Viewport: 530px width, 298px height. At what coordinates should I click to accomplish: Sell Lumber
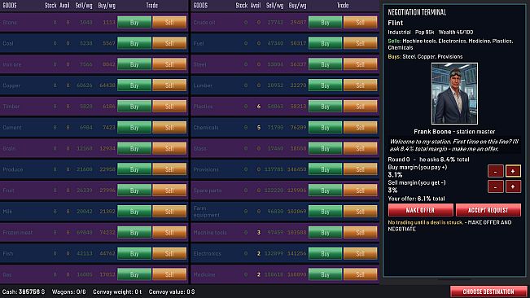pos(361,85)
